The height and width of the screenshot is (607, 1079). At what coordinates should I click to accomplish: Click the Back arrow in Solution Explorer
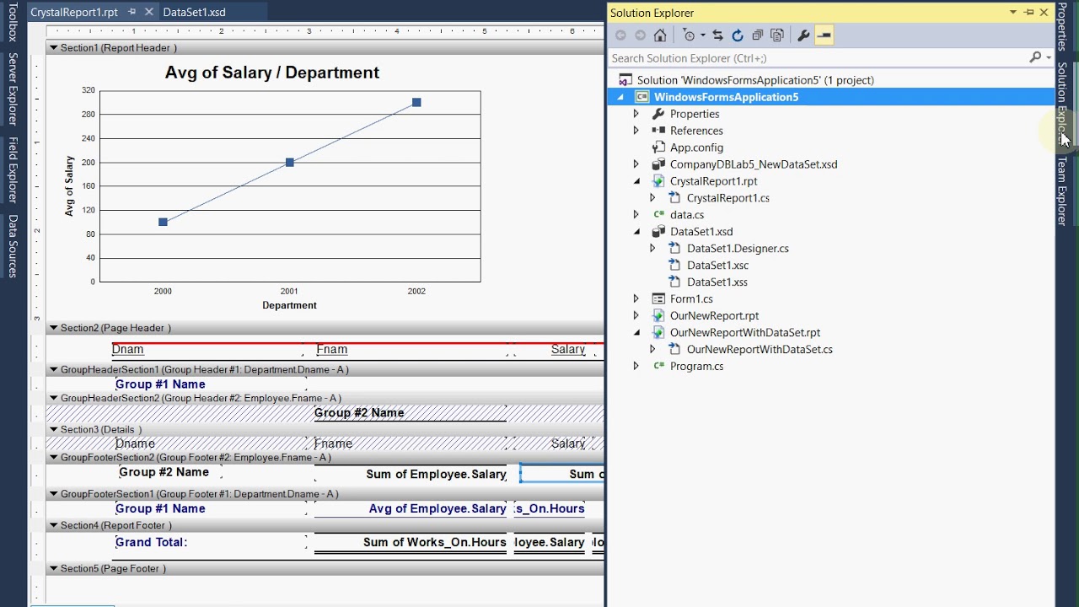coord(620,35)
